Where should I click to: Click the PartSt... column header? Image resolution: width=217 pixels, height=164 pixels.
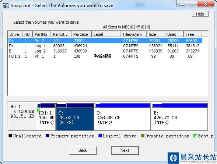(61, 34)
